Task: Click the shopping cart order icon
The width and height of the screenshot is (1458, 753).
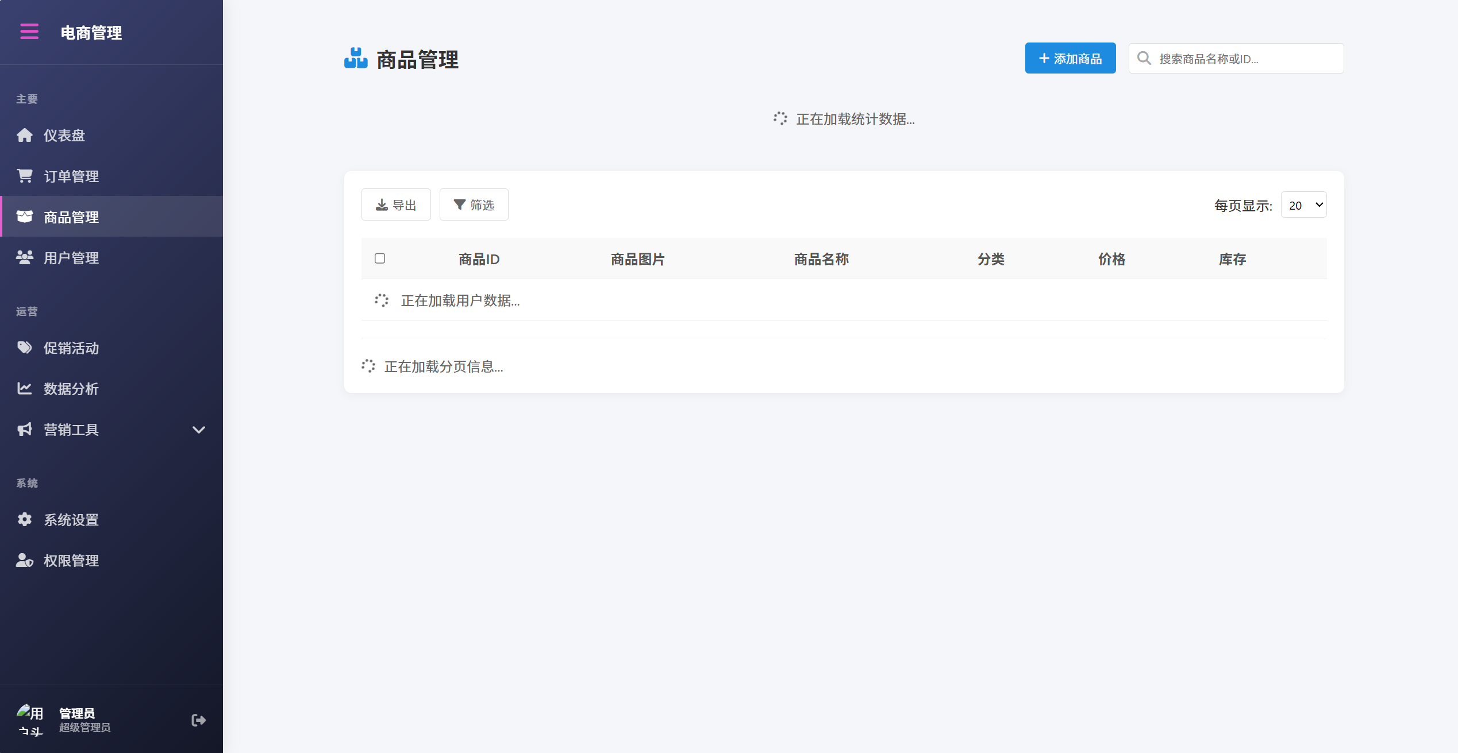Action: click(x=25, y=176)
